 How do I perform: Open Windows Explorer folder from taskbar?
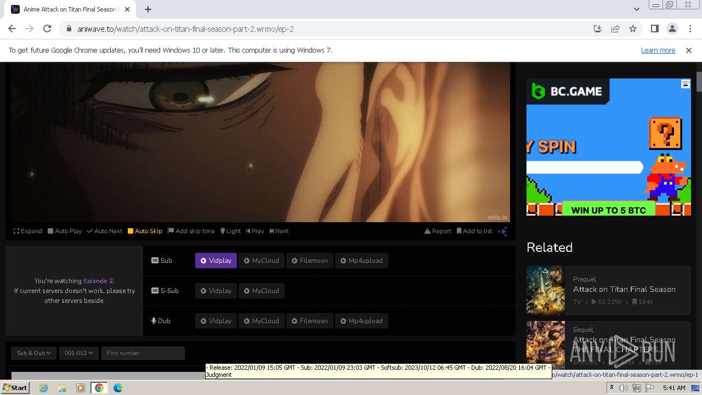pyautogui.click(x=62, y=388)
